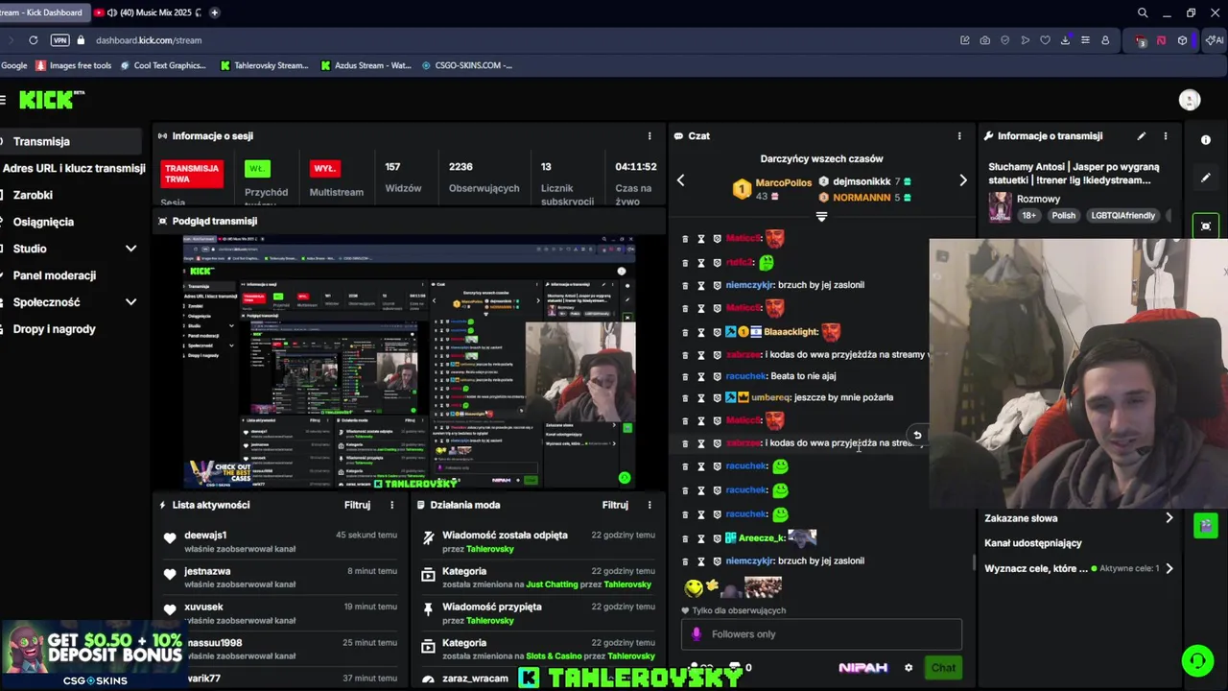Open the extensions cube icon
This screenshot has width=1228, height=691.
coord(1182,40)
